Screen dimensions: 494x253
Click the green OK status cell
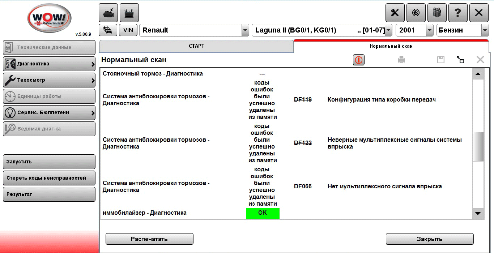(x=263, y=213)
